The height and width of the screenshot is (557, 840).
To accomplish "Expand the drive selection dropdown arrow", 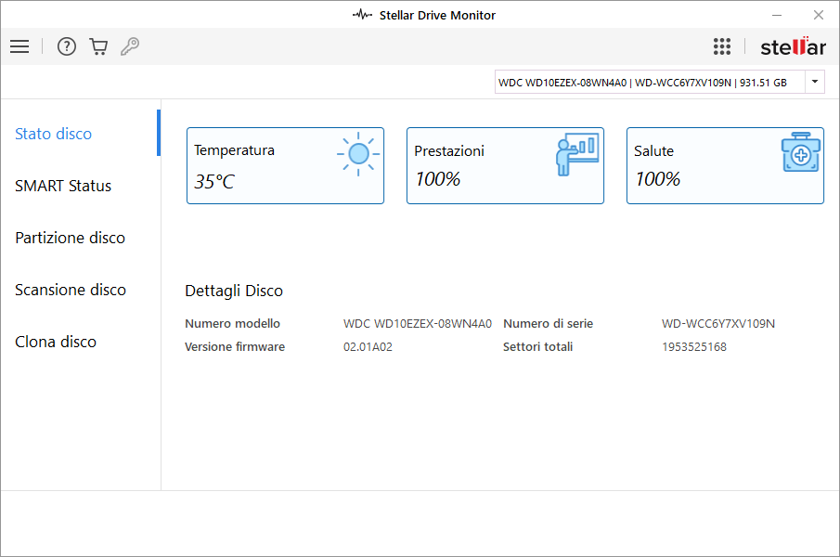I will click(x=814, y=82).
